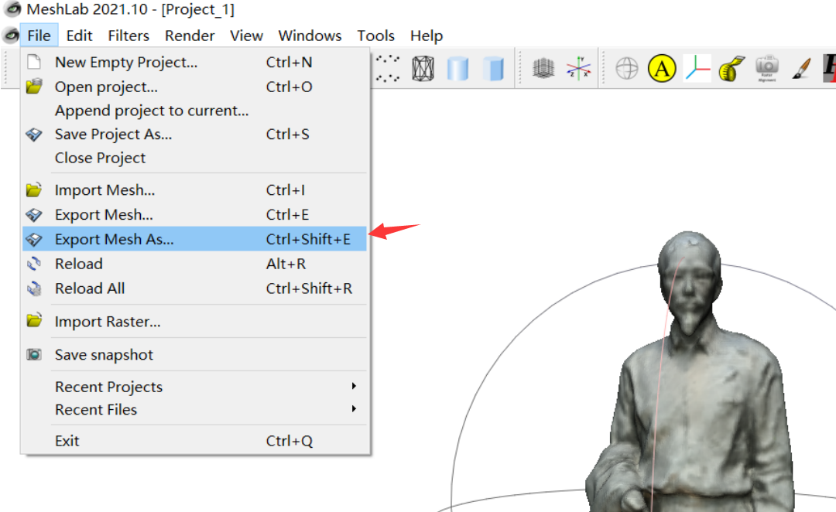Click the Ctrl+I shortcut text
The height and width of the screenshot is (512, 836).
[285, 190]
